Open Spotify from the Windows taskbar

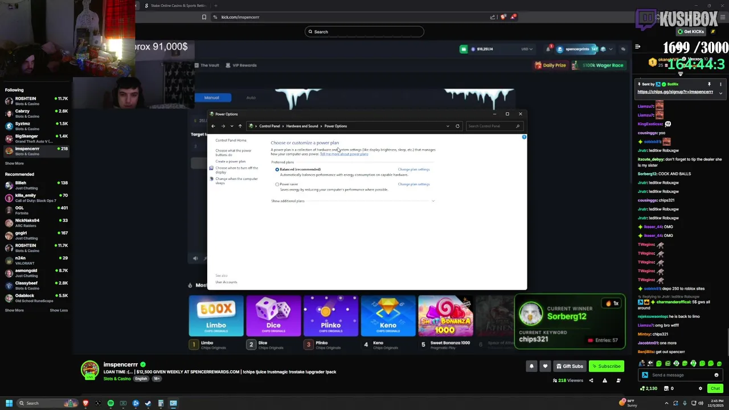tap(110, 403)
